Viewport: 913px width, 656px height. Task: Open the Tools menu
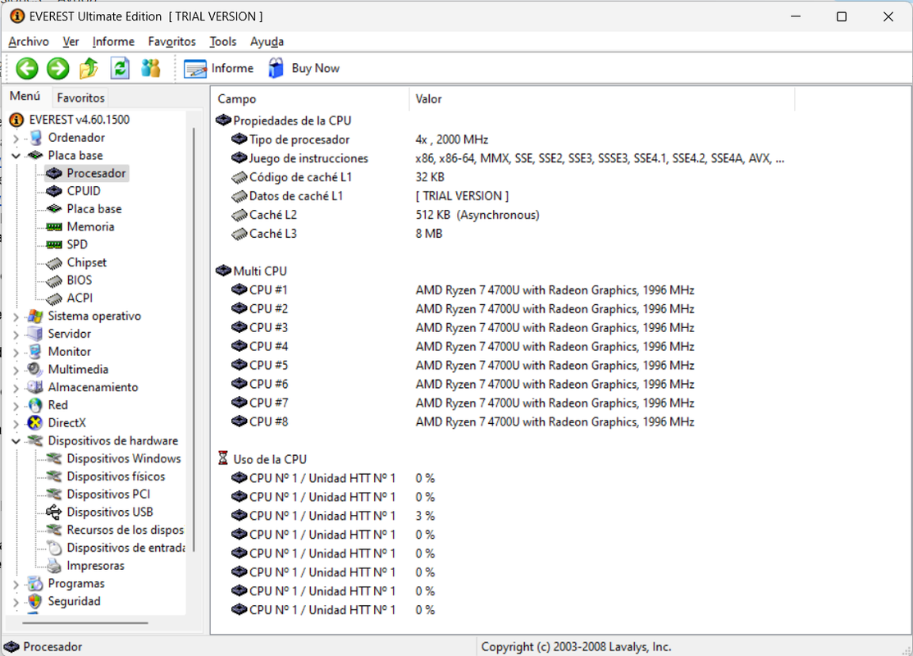tap(223, 42)
